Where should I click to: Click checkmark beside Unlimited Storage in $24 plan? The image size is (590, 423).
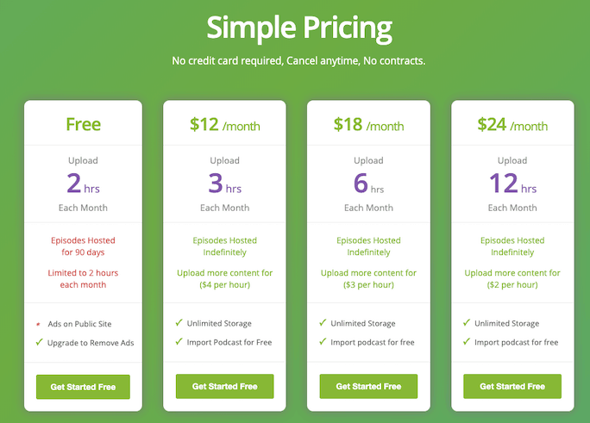tap(467, 322)
